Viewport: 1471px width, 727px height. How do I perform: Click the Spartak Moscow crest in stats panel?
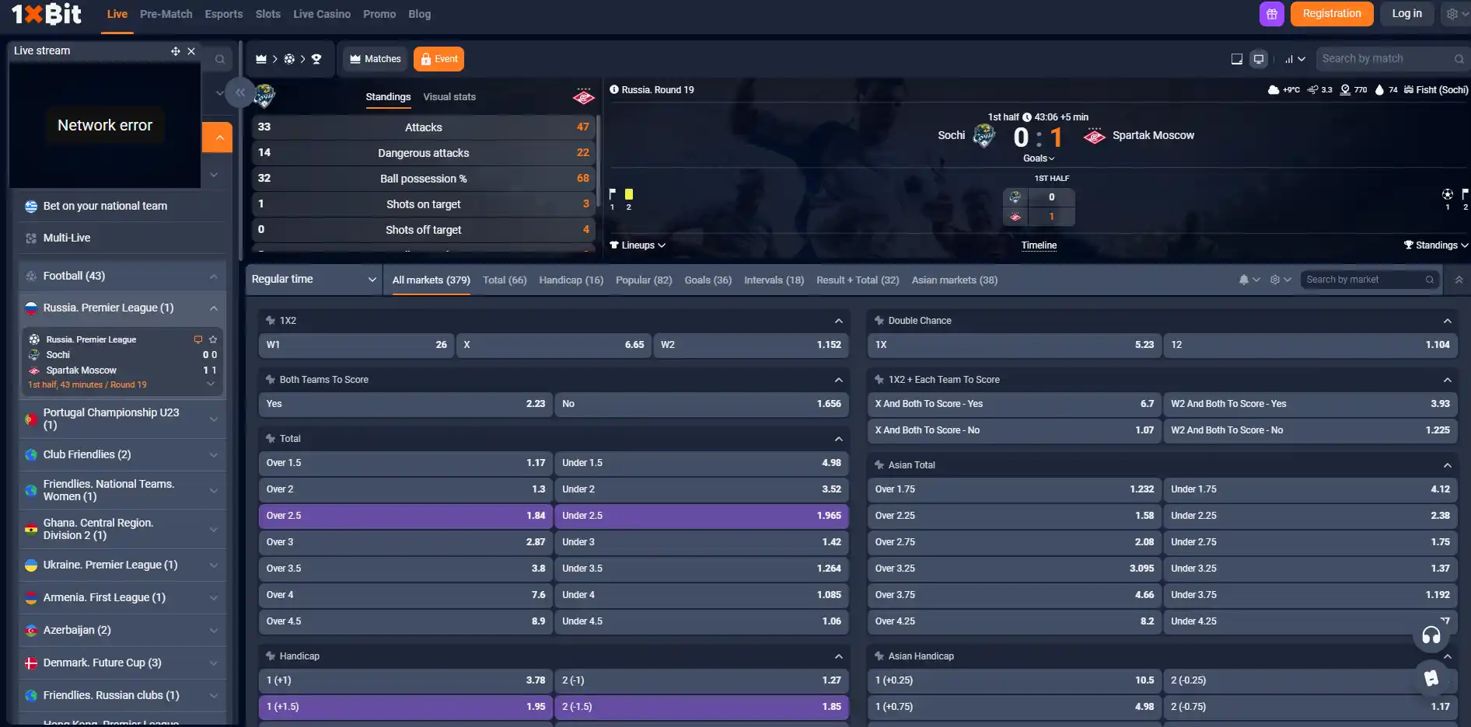coord(583,96)
